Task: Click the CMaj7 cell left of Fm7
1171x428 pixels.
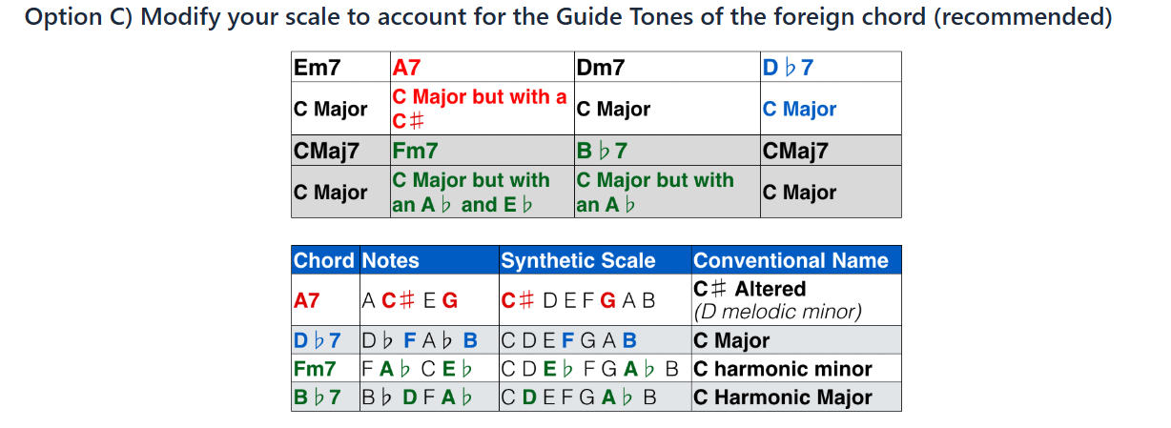Action: pos(326,151)
